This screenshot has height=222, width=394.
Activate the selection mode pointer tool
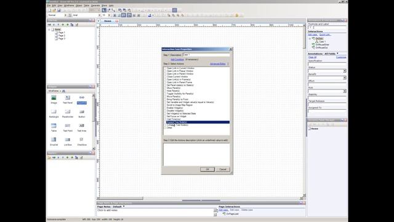[x=104, y=10]
